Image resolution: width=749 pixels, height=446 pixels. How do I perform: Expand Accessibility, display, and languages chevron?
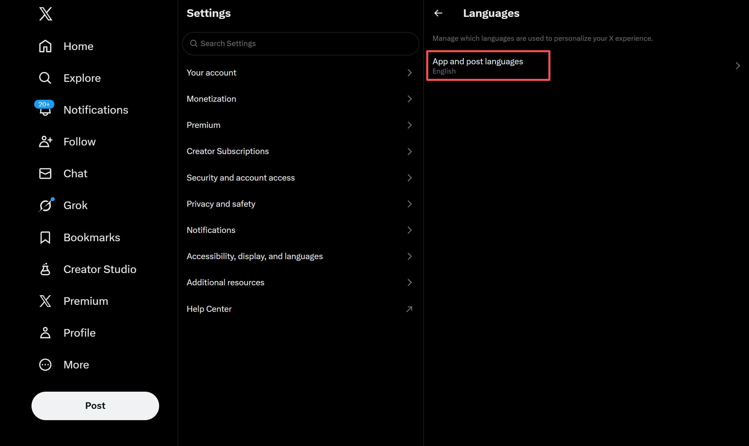[x=409, y=256]
